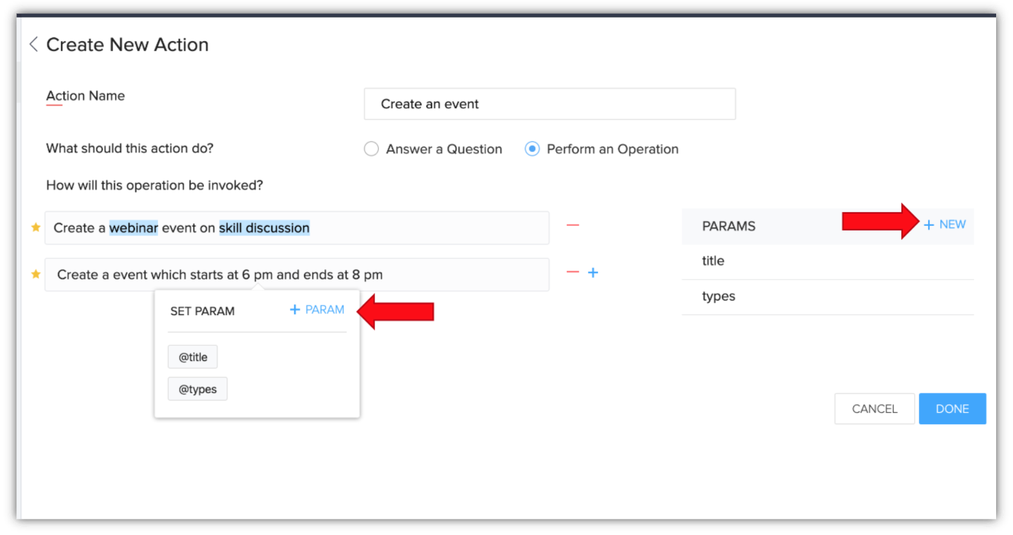Image resolution: width=1013 pixels, height=535 pixels.
Task: Add another invocation sentence with plus icon
Action: tap(593, 272)
